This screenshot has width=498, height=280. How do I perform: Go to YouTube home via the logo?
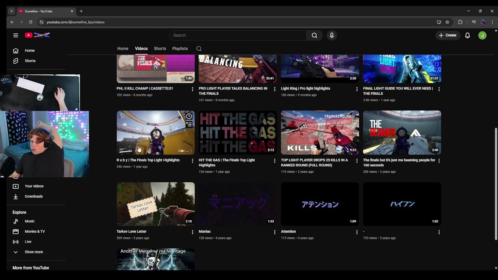tap(37, 35)
